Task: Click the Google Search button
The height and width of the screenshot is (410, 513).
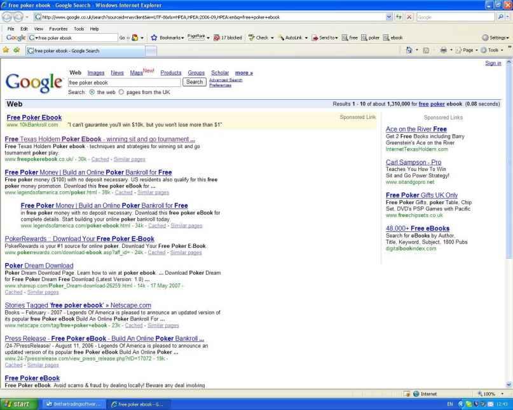Action: [x=195, y=82]
